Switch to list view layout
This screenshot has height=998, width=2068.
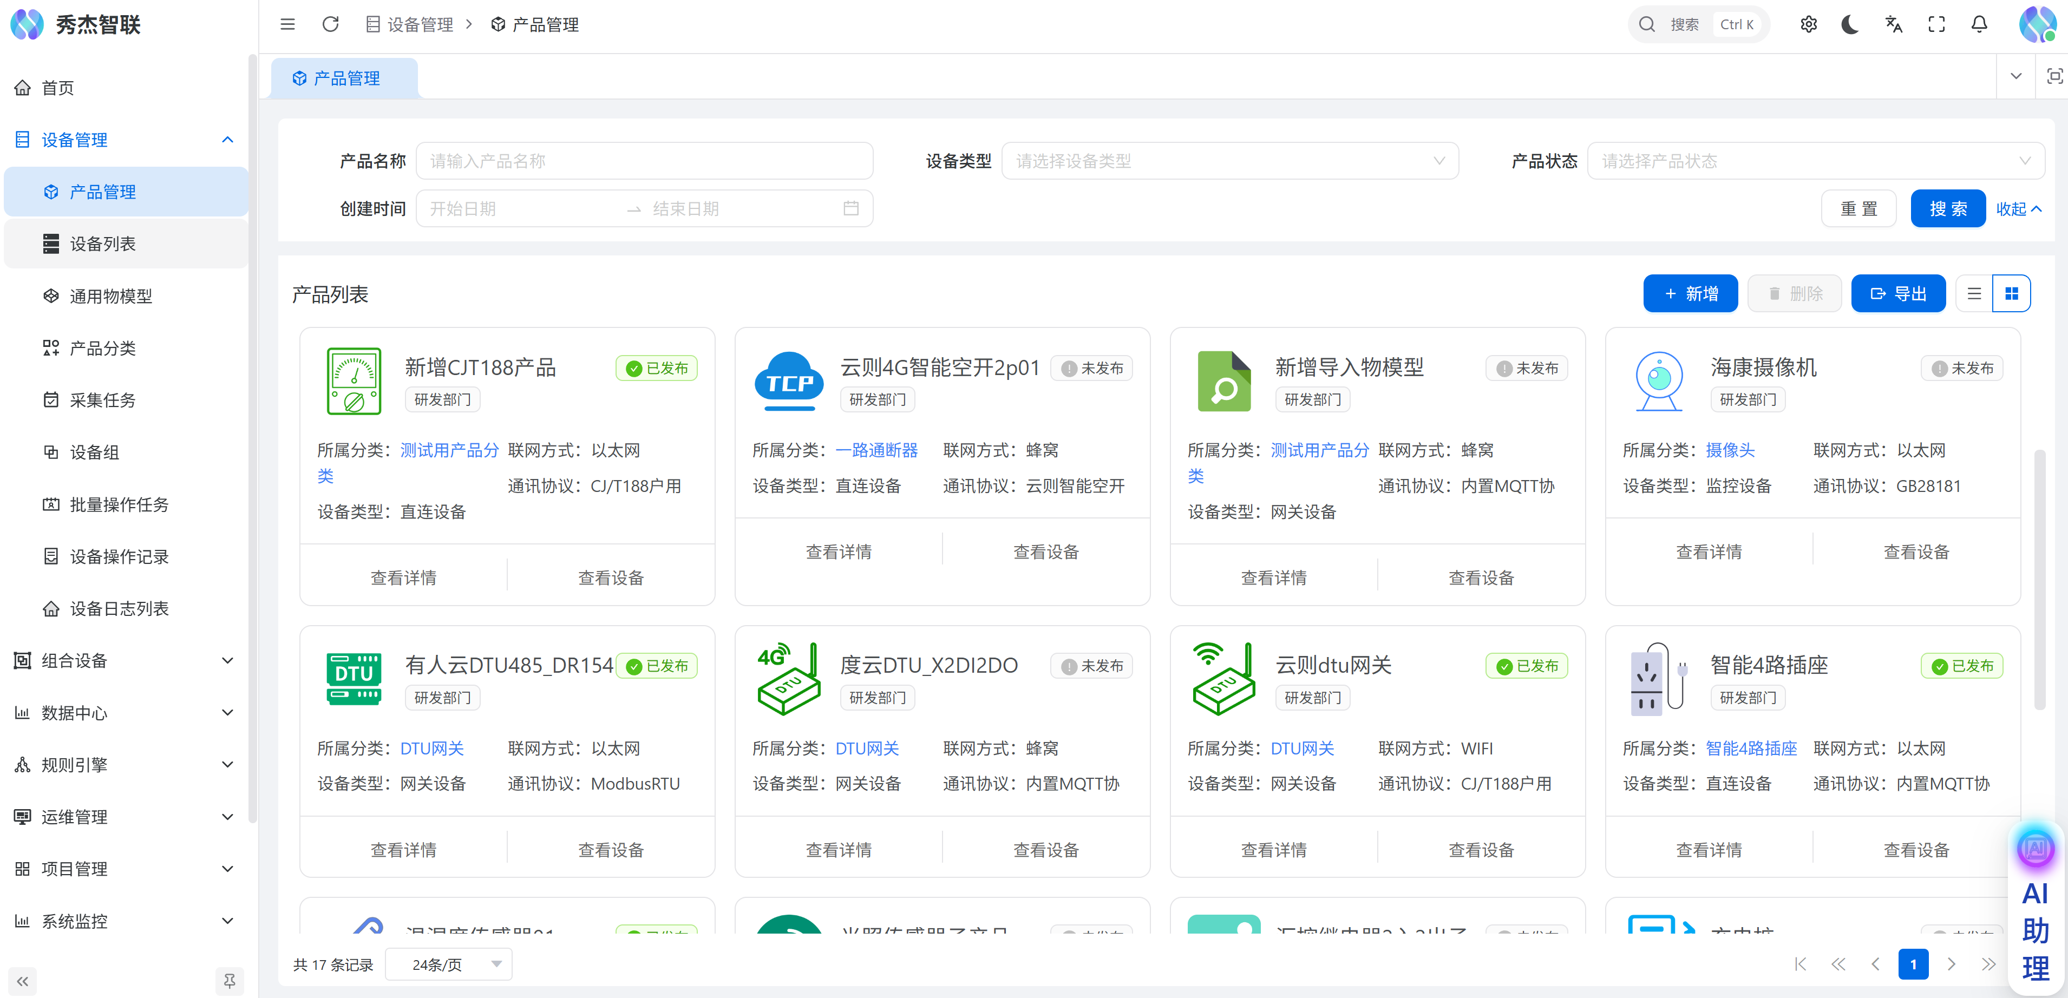pos(1974,294)
